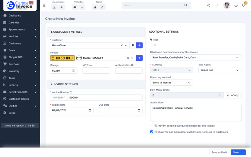This screenshot has width=251, height=157.
Task: Open allowed payment modes dropdown
Action: click(x=195, y=58)
